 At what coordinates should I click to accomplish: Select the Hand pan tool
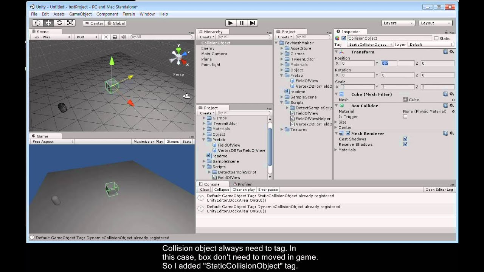(37, 23)
